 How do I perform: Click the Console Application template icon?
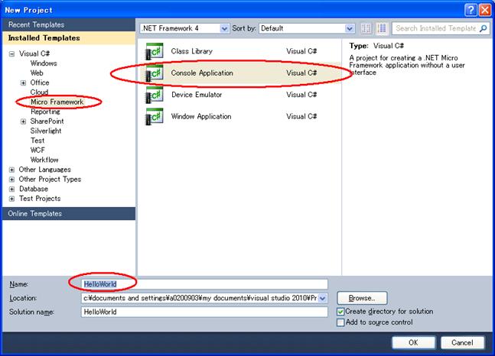pos(154,73)
